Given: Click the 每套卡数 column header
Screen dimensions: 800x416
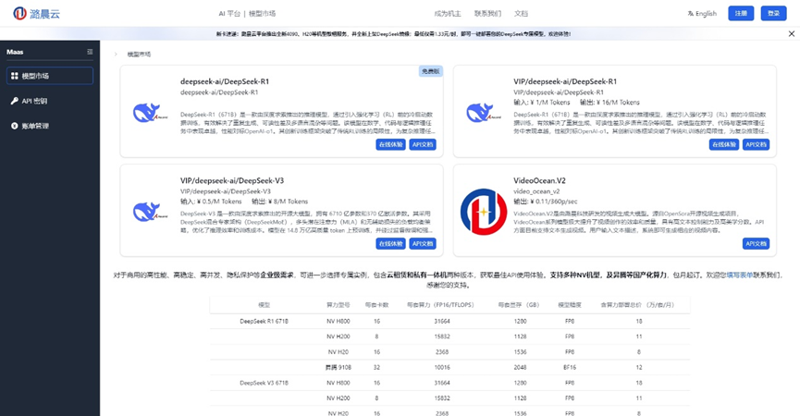Looking at the screenshot, I should coord(376,305).
